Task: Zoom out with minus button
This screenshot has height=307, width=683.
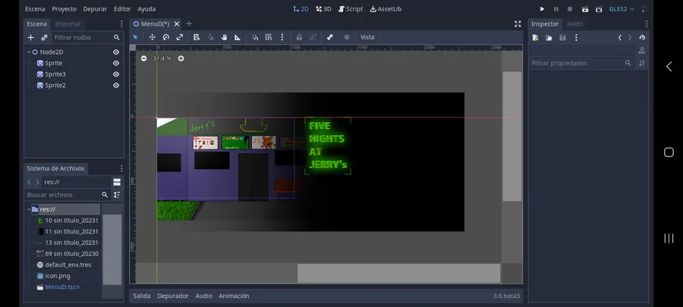Action: (x=143, y=58)
